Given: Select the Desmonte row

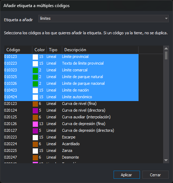Looking at the screenshot, I should (x=71, y=157).
